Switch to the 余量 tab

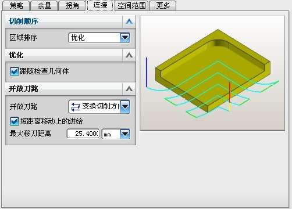pos(44,5)
